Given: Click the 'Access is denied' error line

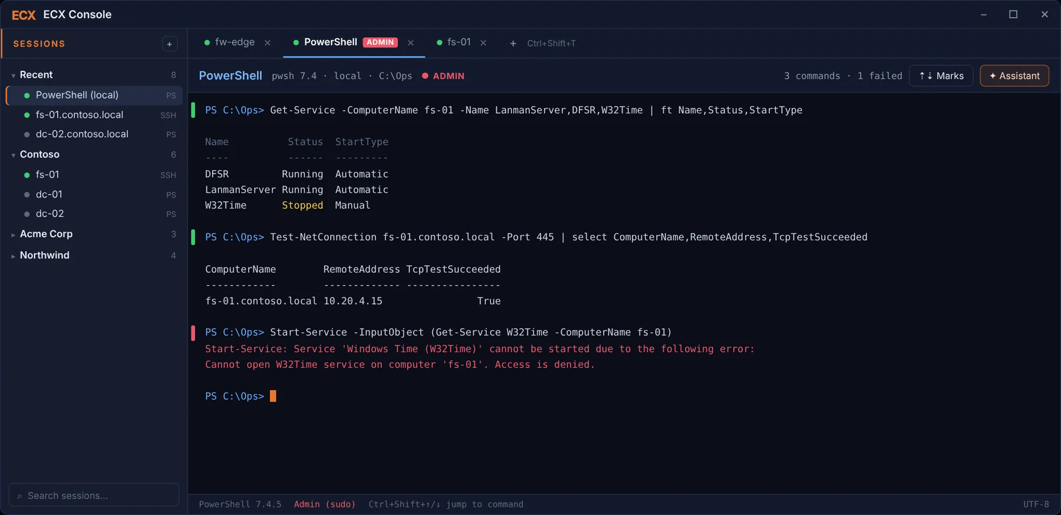Looking at the screenshot, I should tap(400, 365).
